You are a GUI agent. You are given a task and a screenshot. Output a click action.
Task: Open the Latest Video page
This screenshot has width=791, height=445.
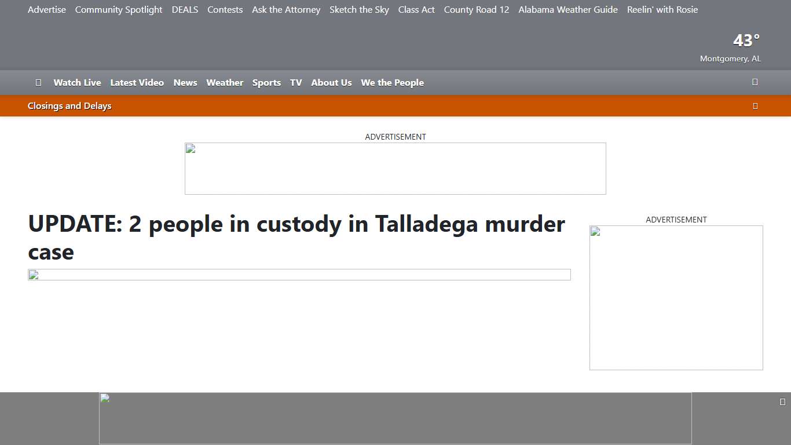pos(137,82)
